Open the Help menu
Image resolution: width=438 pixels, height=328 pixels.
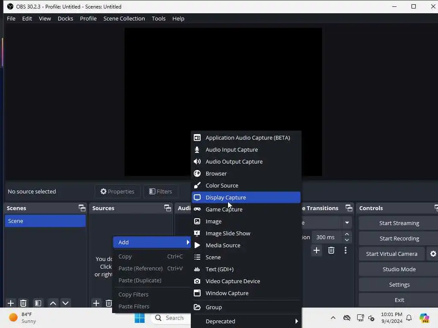pyautogui.click(x=178, y=18)
